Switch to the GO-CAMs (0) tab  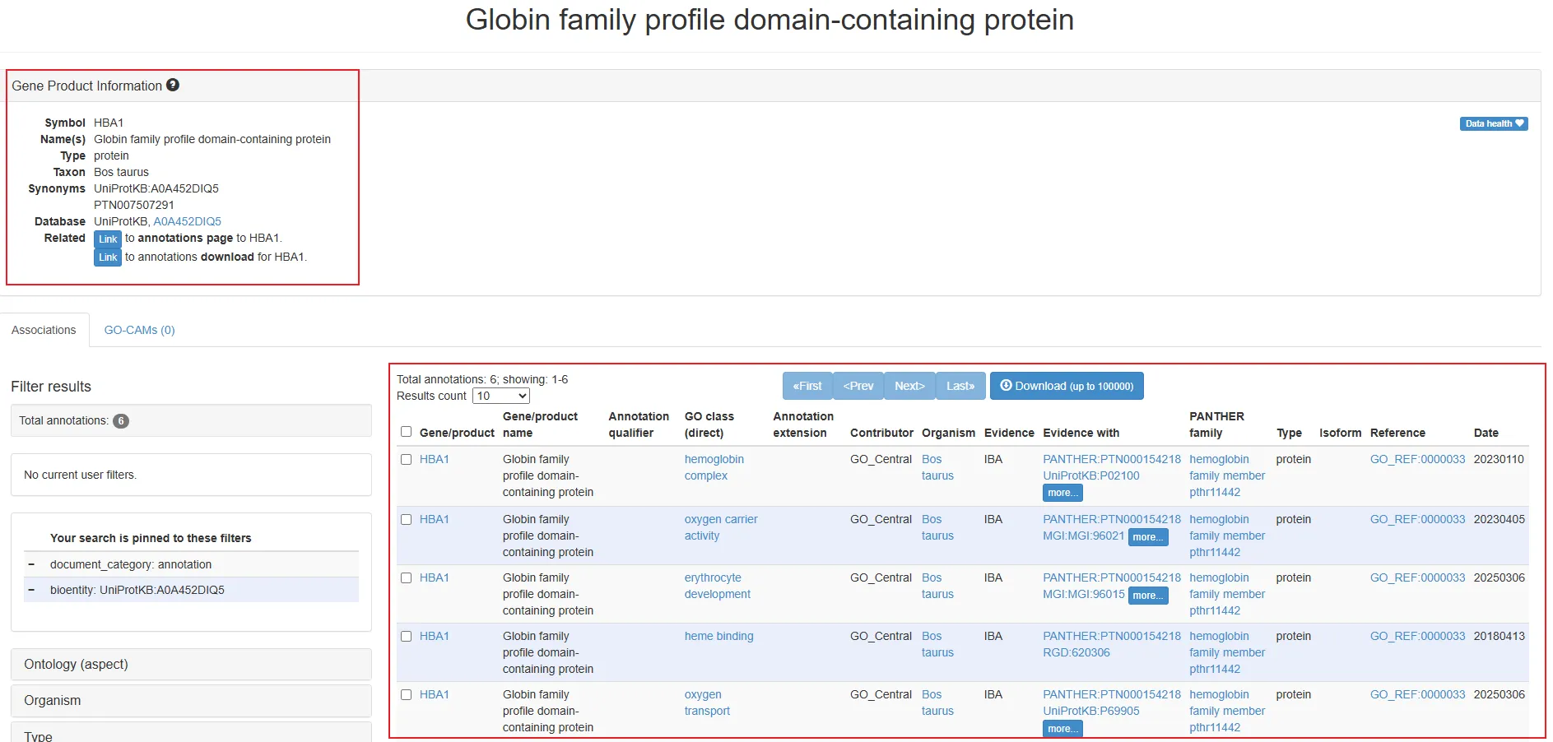click(139, 330)
